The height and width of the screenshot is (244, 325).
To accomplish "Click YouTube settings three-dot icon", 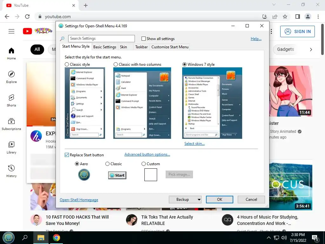I will [271, 31].
